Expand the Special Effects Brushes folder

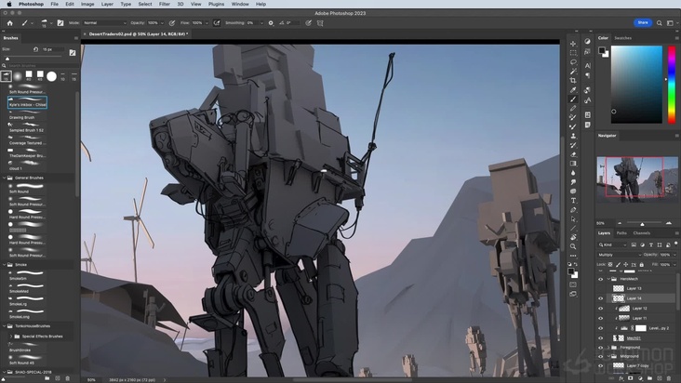[11, 337]
